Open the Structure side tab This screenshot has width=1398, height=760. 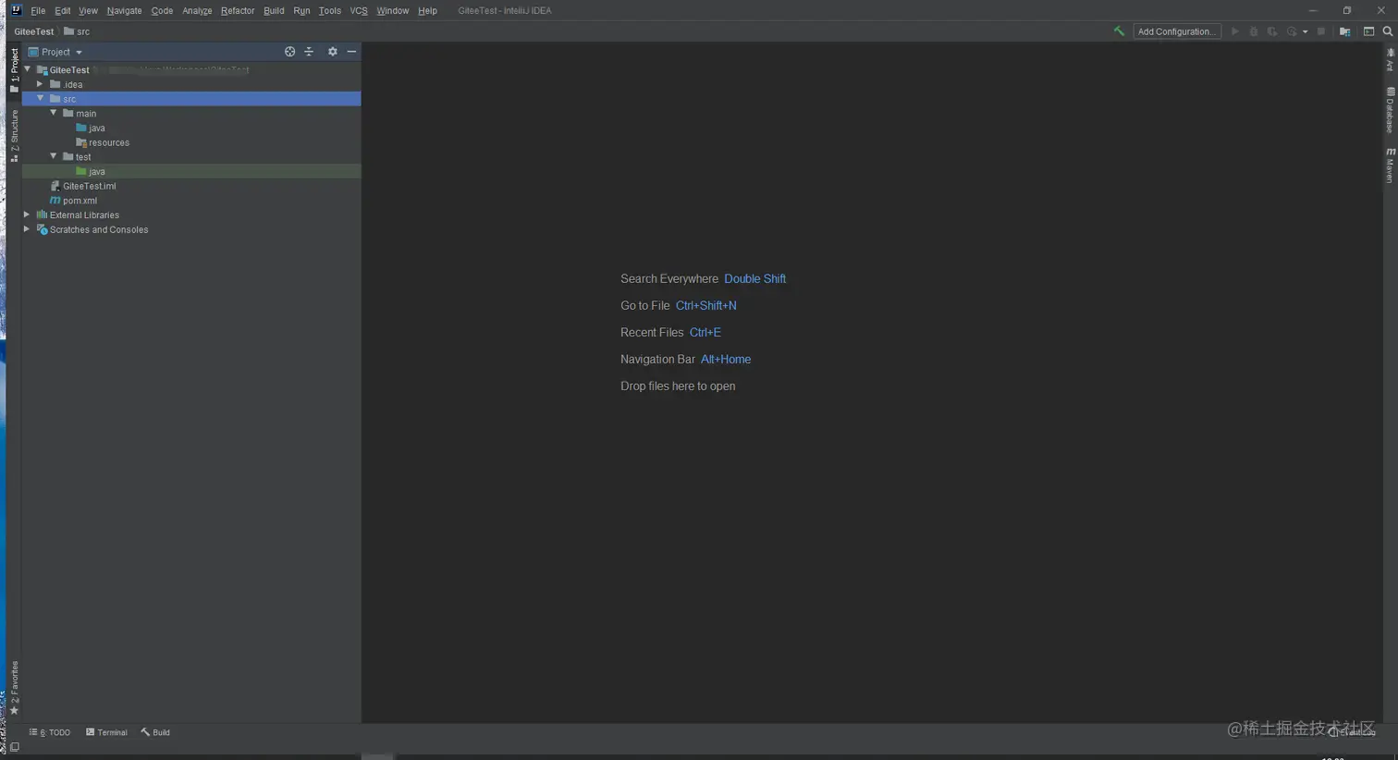pyautogui.click(x=14, y=136)
